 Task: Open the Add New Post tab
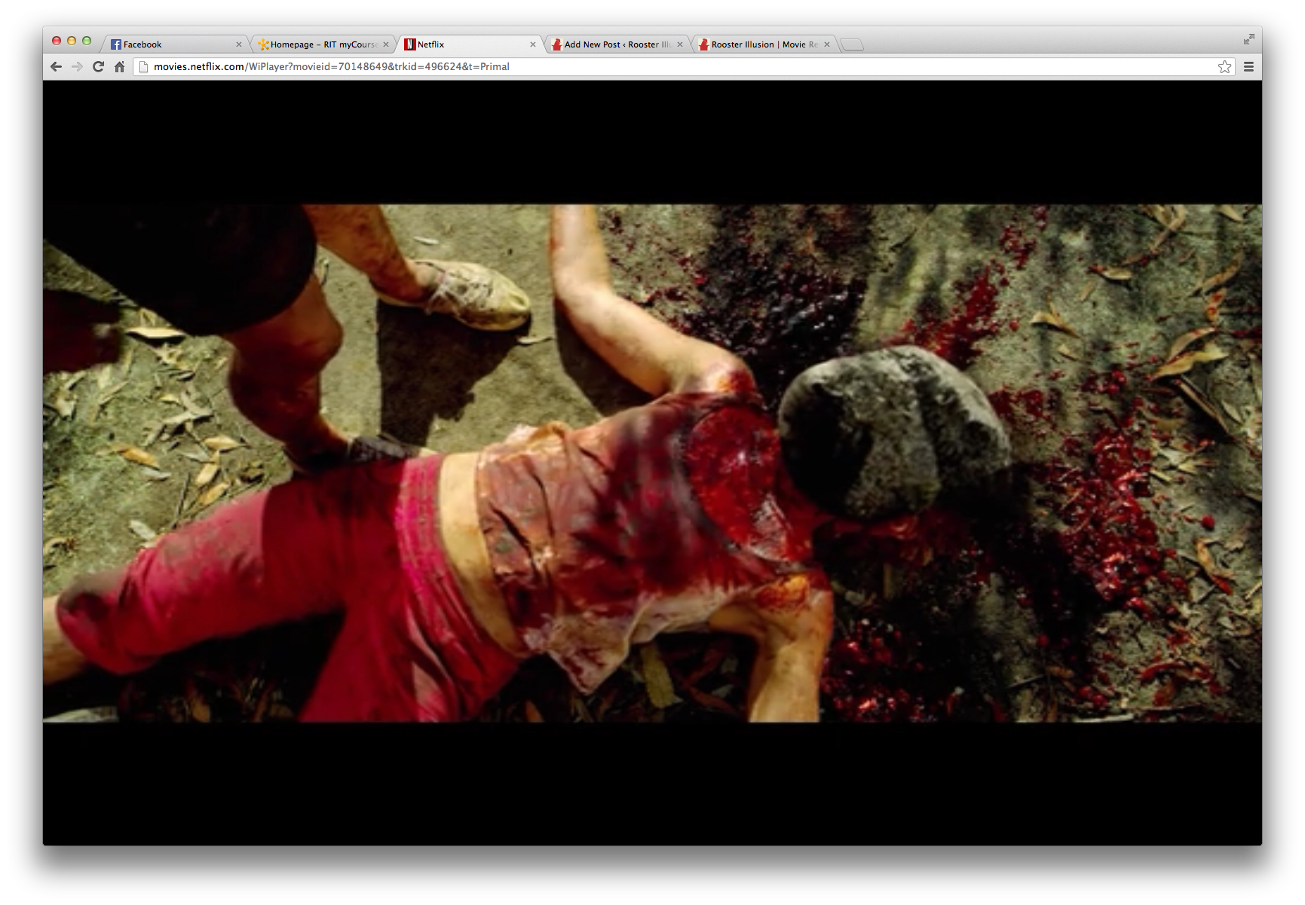click(614, 44)
